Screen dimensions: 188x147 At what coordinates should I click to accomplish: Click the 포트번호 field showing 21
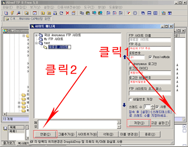point(137,57)
